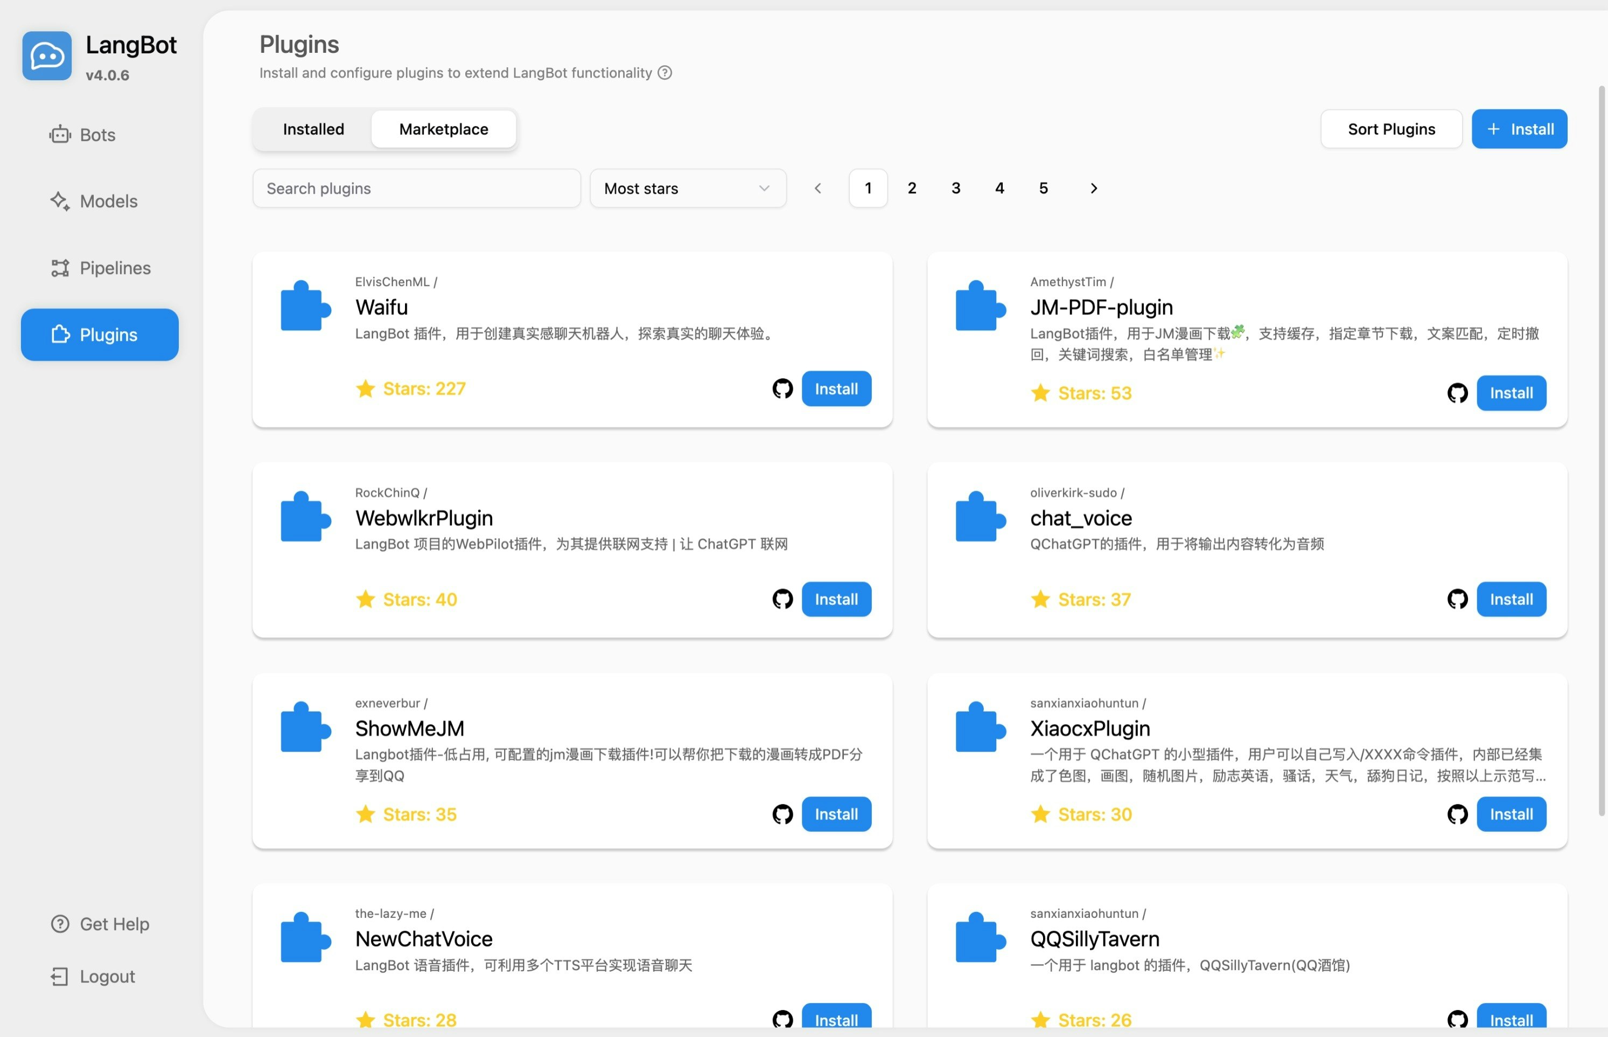Click GitHub icon on WebwlkrPlugin card

[782, 598]
